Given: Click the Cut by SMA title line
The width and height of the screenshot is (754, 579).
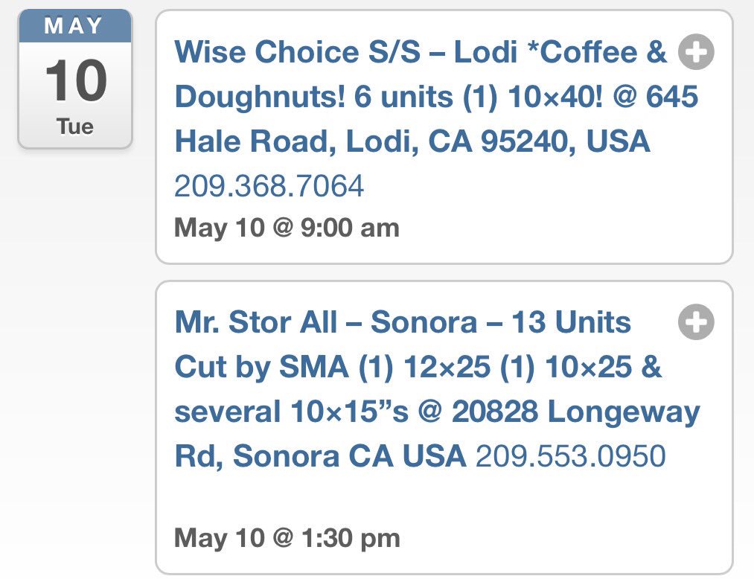Looking at the screenshot, I should coord(418,367).
